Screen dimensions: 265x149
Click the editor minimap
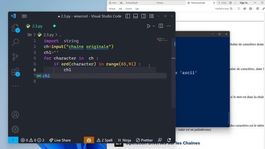[x=162, y=40]
